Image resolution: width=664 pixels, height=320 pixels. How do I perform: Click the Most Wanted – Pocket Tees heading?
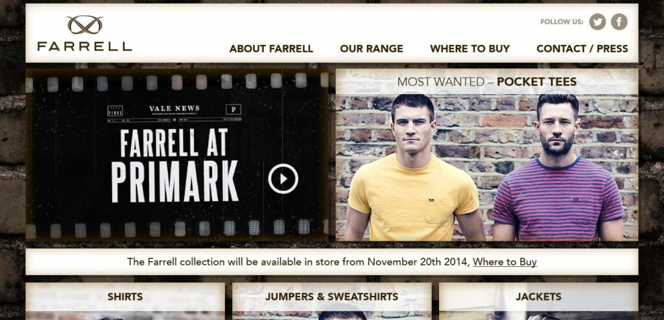click(x=486, y=81)
